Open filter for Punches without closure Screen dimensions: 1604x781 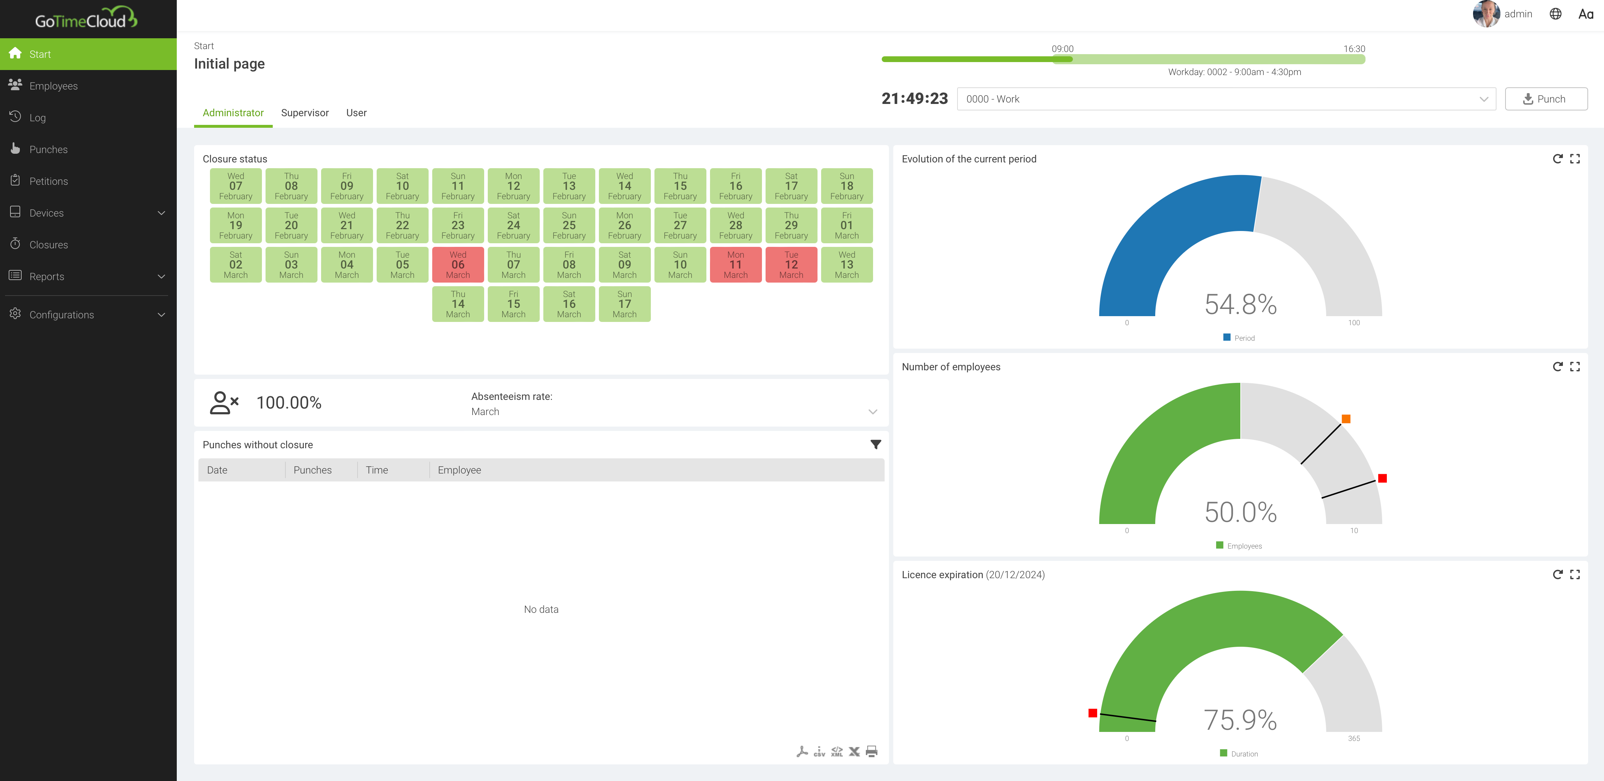click(876, 444)
